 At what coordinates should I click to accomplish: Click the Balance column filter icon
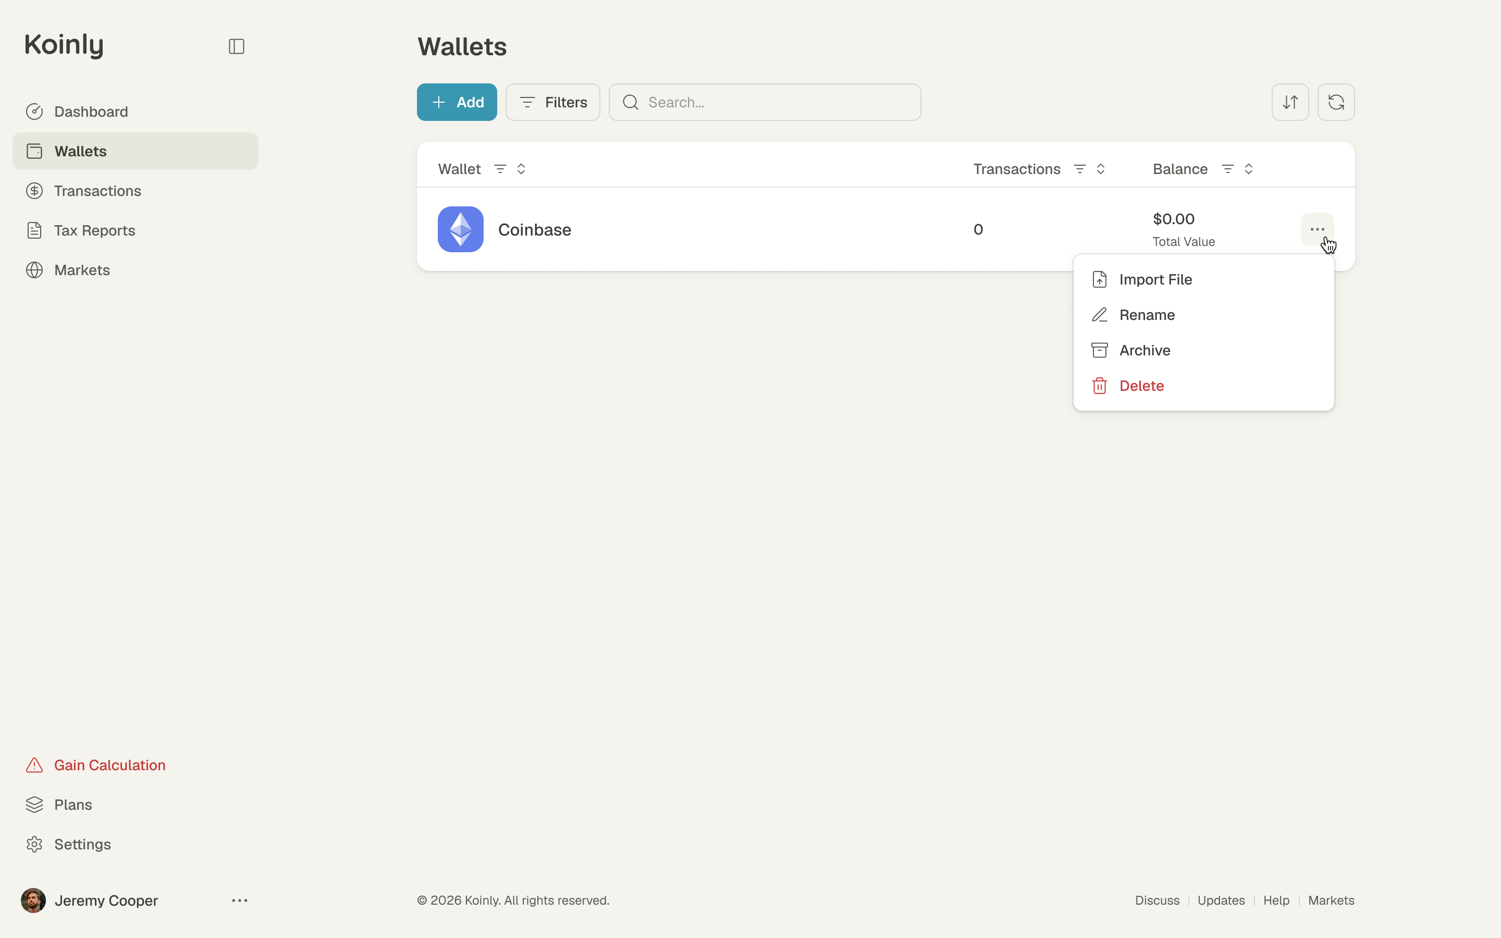[x=1227, y=169]
